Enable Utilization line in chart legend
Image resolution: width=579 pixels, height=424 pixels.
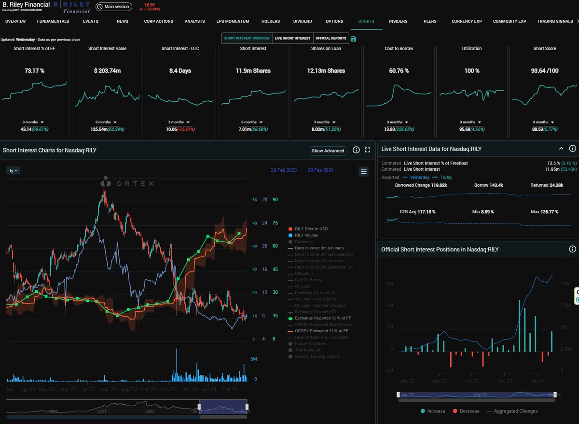(x=300, y=274)
